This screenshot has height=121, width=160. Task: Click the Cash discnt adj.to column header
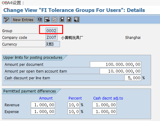coord(108,98)
